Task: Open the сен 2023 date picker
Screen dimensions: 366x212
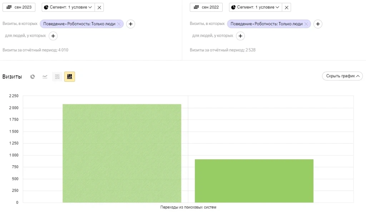Action: click(19, 7)
